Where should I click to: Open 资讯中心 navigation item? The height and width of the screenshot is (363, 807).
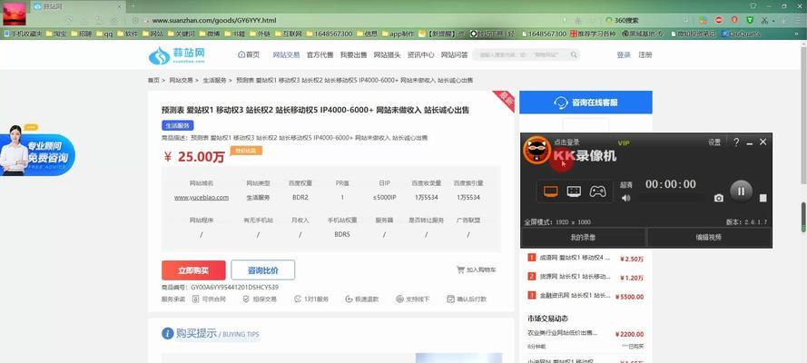(420, 55)
